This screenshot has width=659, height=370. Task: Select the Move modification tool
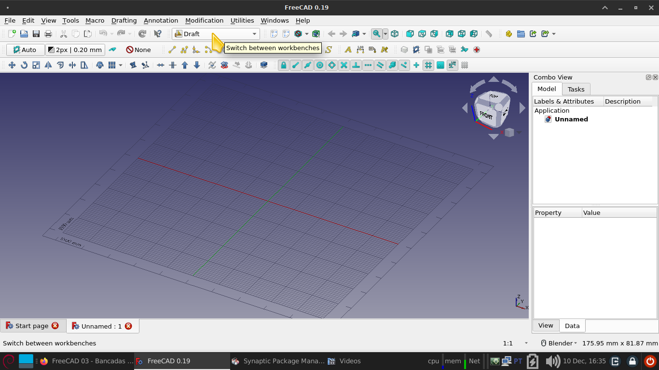tap(12, 65)
